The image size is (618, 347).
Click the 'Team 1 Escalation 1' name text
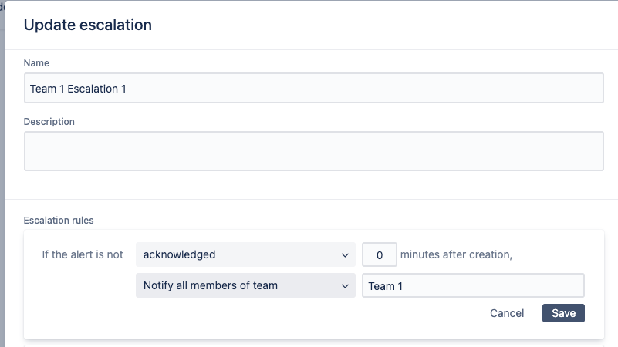78,89
